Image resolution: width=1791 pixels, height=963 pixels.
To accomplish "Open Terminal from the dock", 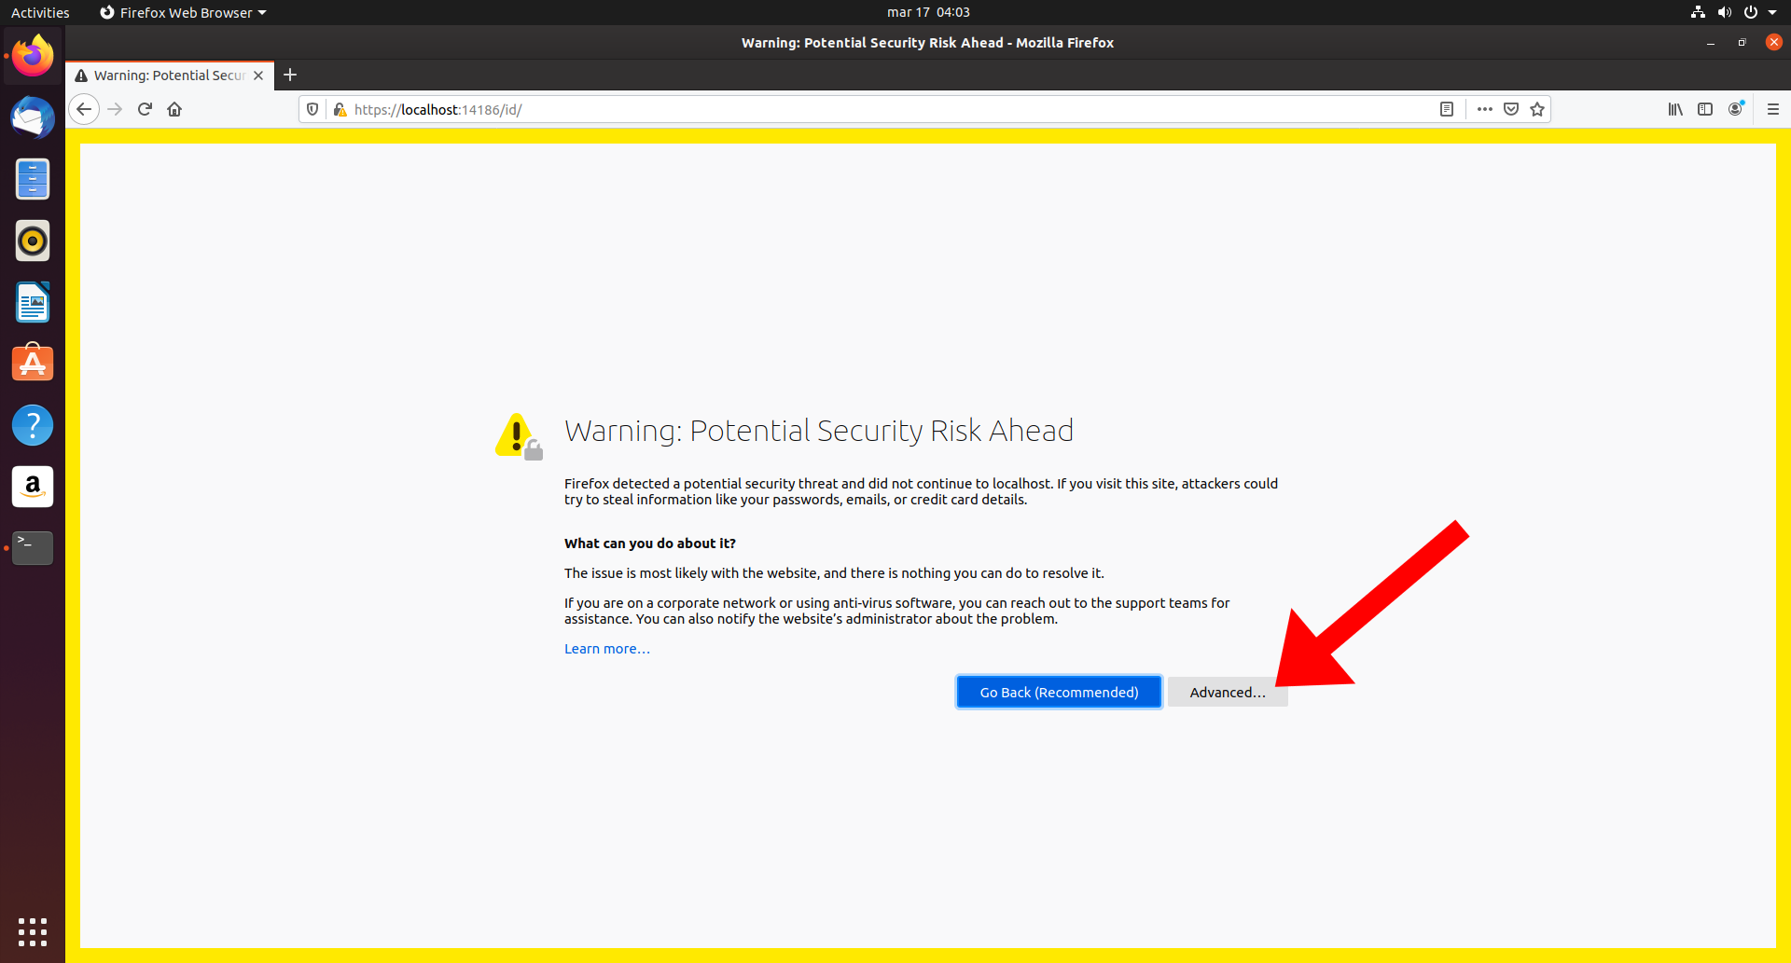I will click(33, 548).
